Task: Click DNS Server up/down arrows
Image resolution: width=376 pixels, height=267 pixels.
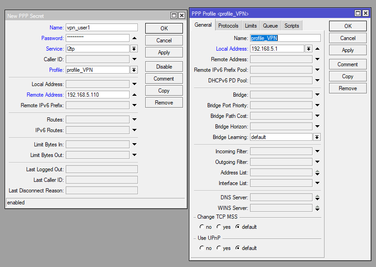Action: [x=318, y=197]
